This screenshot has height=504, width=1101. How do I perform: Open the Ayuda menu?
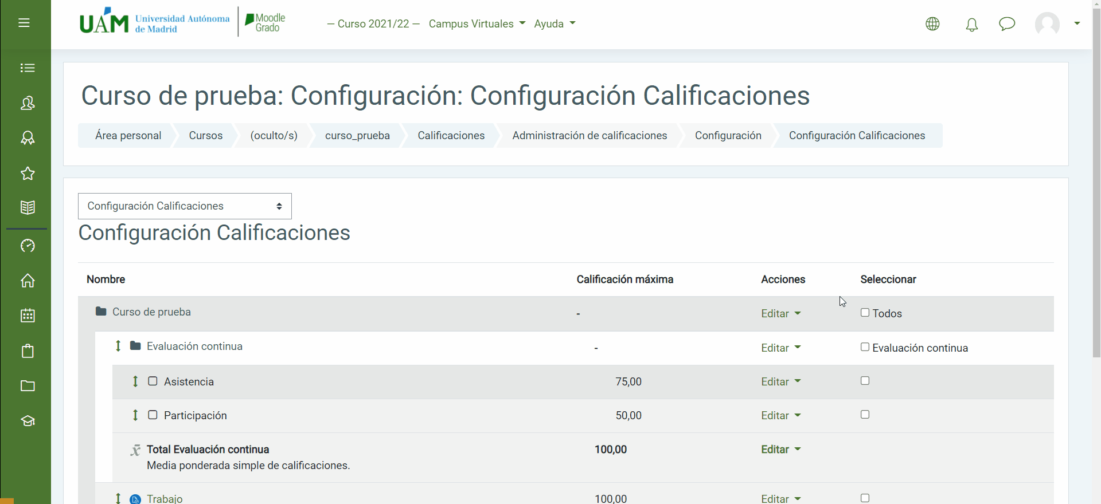pyautogui.click(x=555, y=24)
